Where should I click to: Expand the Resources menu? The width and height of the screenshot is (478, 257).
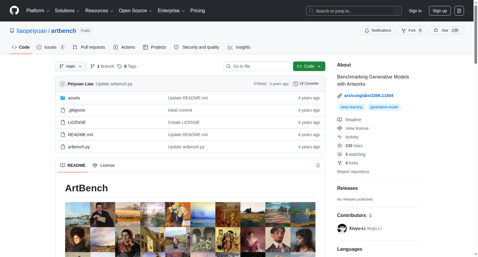(99, 11)
